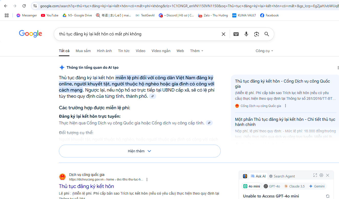This screenshot has width=339, height=199.
Task: Click the browser address bar URL
Action: pos(189,6)
